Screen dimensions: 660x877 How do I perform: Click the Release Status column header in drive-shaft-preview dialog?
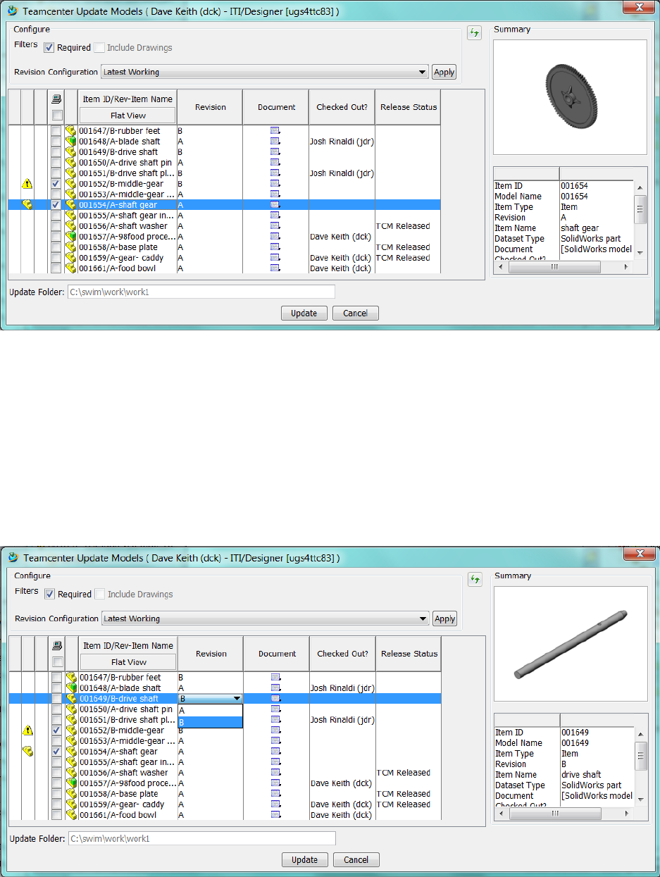[x=409, y=654]
